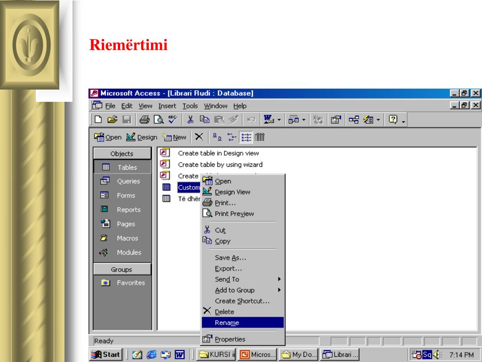Choose Export... in the context menu

click(x=242, y=268)
